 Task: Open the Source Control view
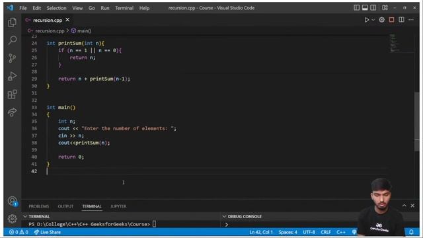(x=12, y=58)
